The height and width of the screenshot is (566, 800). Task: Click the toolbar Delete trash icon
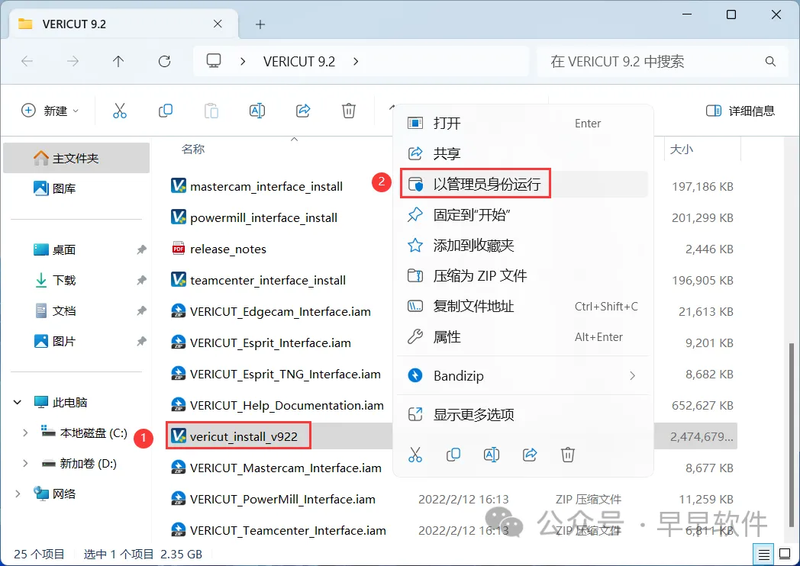click(x=348, y=111)
